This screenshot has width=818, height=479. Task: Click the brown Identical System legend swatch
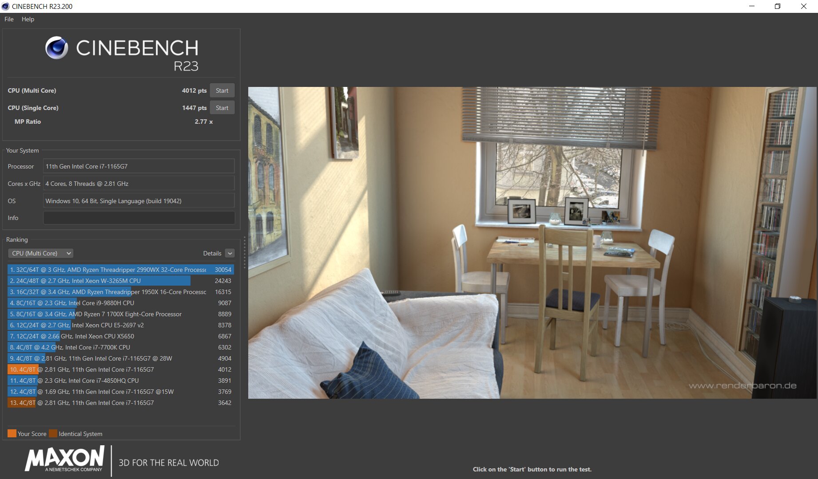(x=53, y=433)
